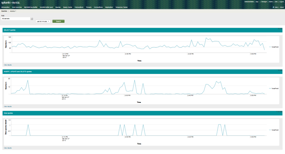Open the Replication tab
This screenshot has width=285, height=154.
pyautogui.click(x=109, y=7)
